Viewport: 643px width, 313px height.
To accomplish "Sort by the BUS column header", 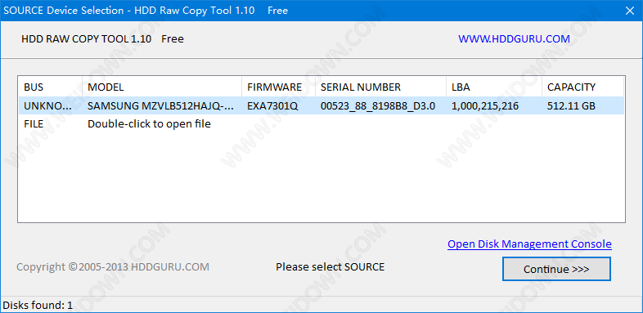I will [51, 87].
